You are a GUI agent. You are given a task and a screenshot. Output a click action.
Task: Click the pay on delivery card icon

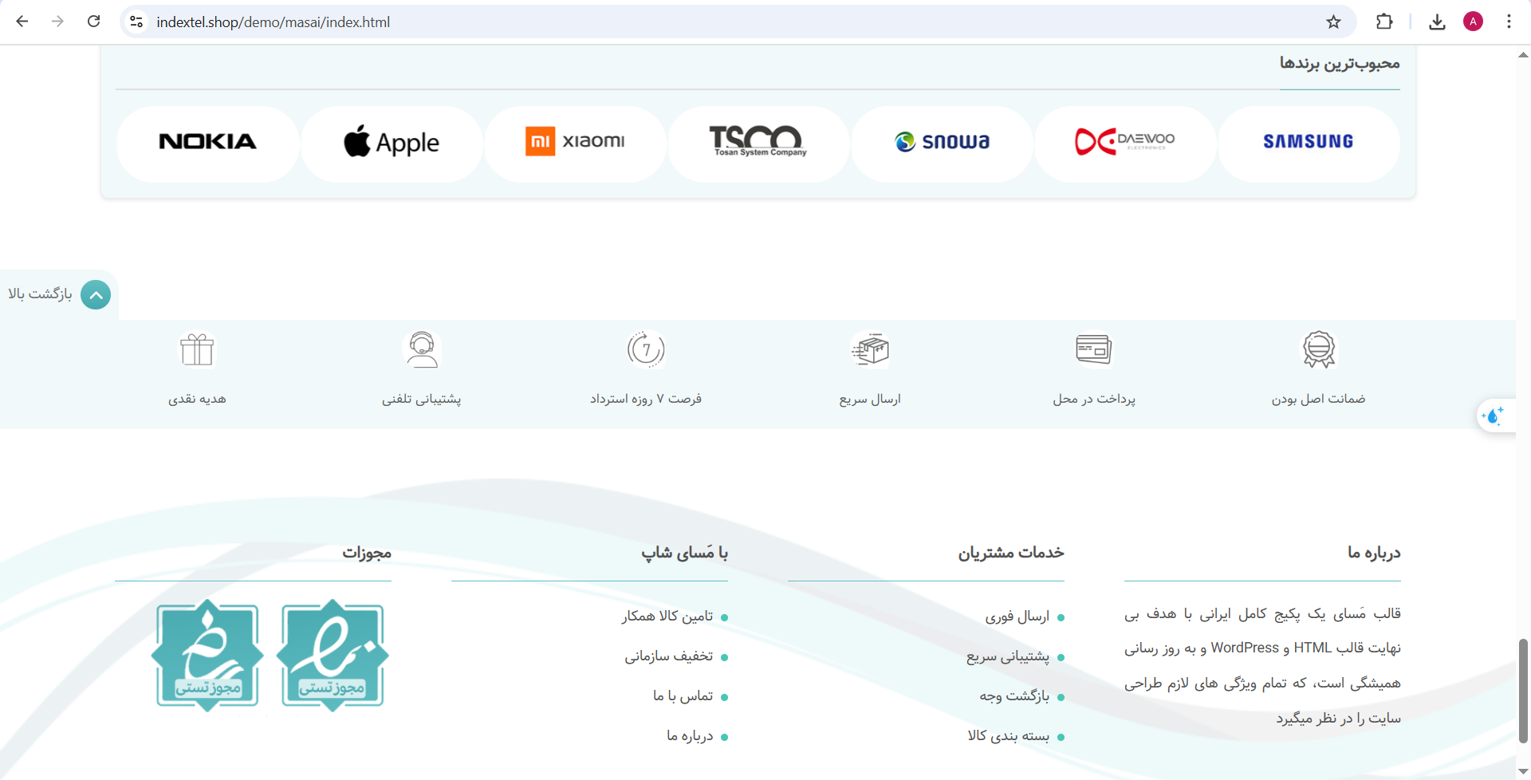(1094, 349)
